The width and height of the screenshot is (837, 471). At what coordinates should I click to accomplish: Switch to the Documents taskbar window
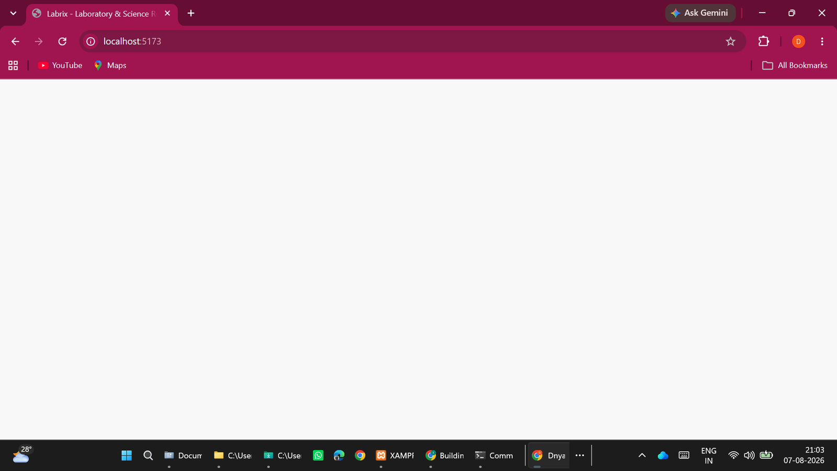click(183, 455)
